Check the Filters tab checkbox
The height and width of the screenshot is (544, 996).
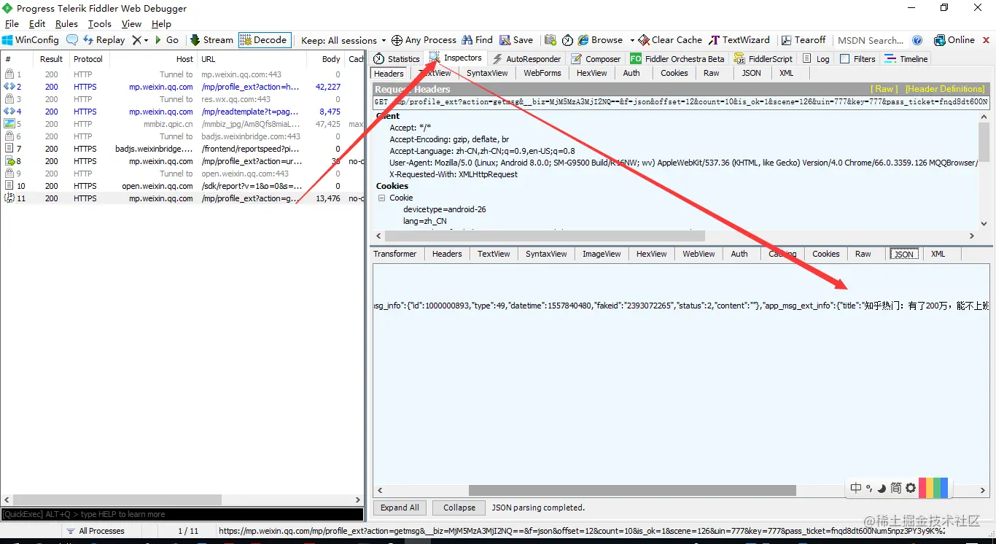(845, 59)
